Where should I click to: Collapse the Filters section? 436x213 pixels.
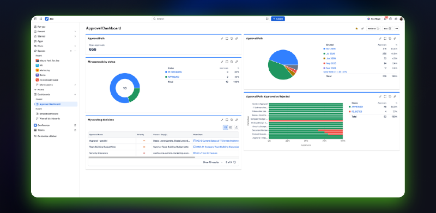tap(35, 89)
